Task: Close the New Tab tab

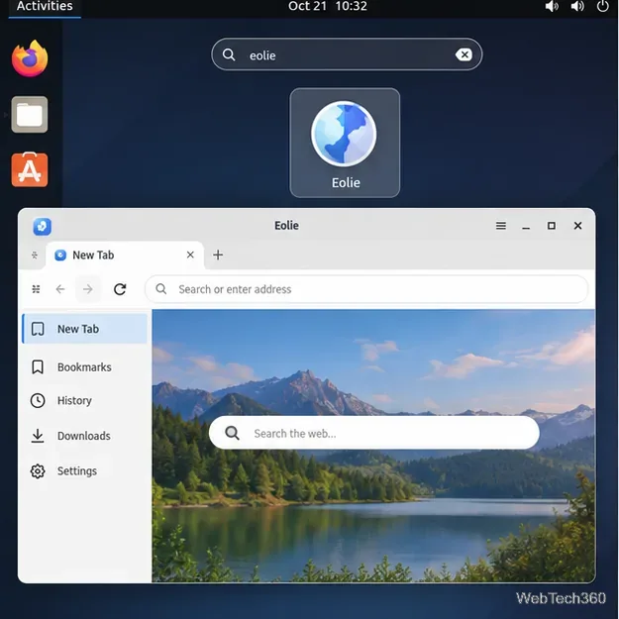Action: click(x=190, y=255)
